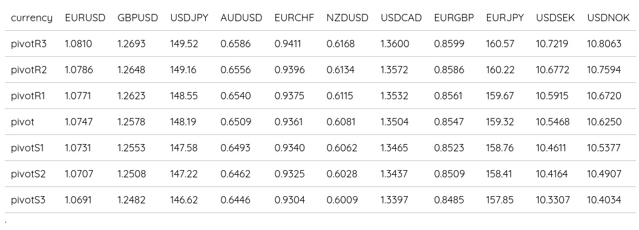The width and height of the screenshot is (639, 230).
Task: Select the EURJPY pivotR2 value 160.22
Action: [x=500, y=70]
